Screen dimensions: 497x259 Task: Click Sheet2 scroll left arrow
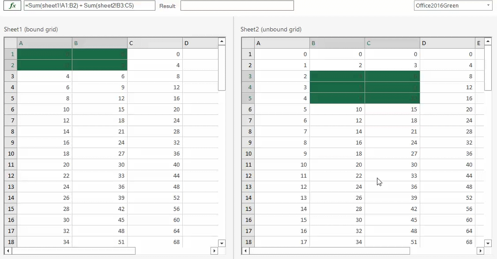(245, 251)
